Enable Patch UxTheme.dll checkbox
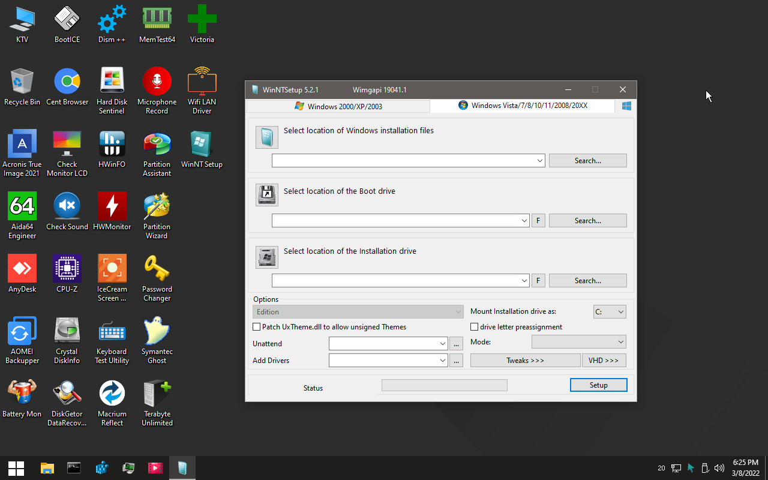This screenshot has width=768, height=480. 257,327
